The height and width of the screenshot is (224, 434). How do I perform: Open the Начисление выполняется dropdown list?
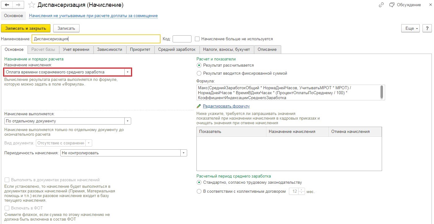click(x=127, y=121)
